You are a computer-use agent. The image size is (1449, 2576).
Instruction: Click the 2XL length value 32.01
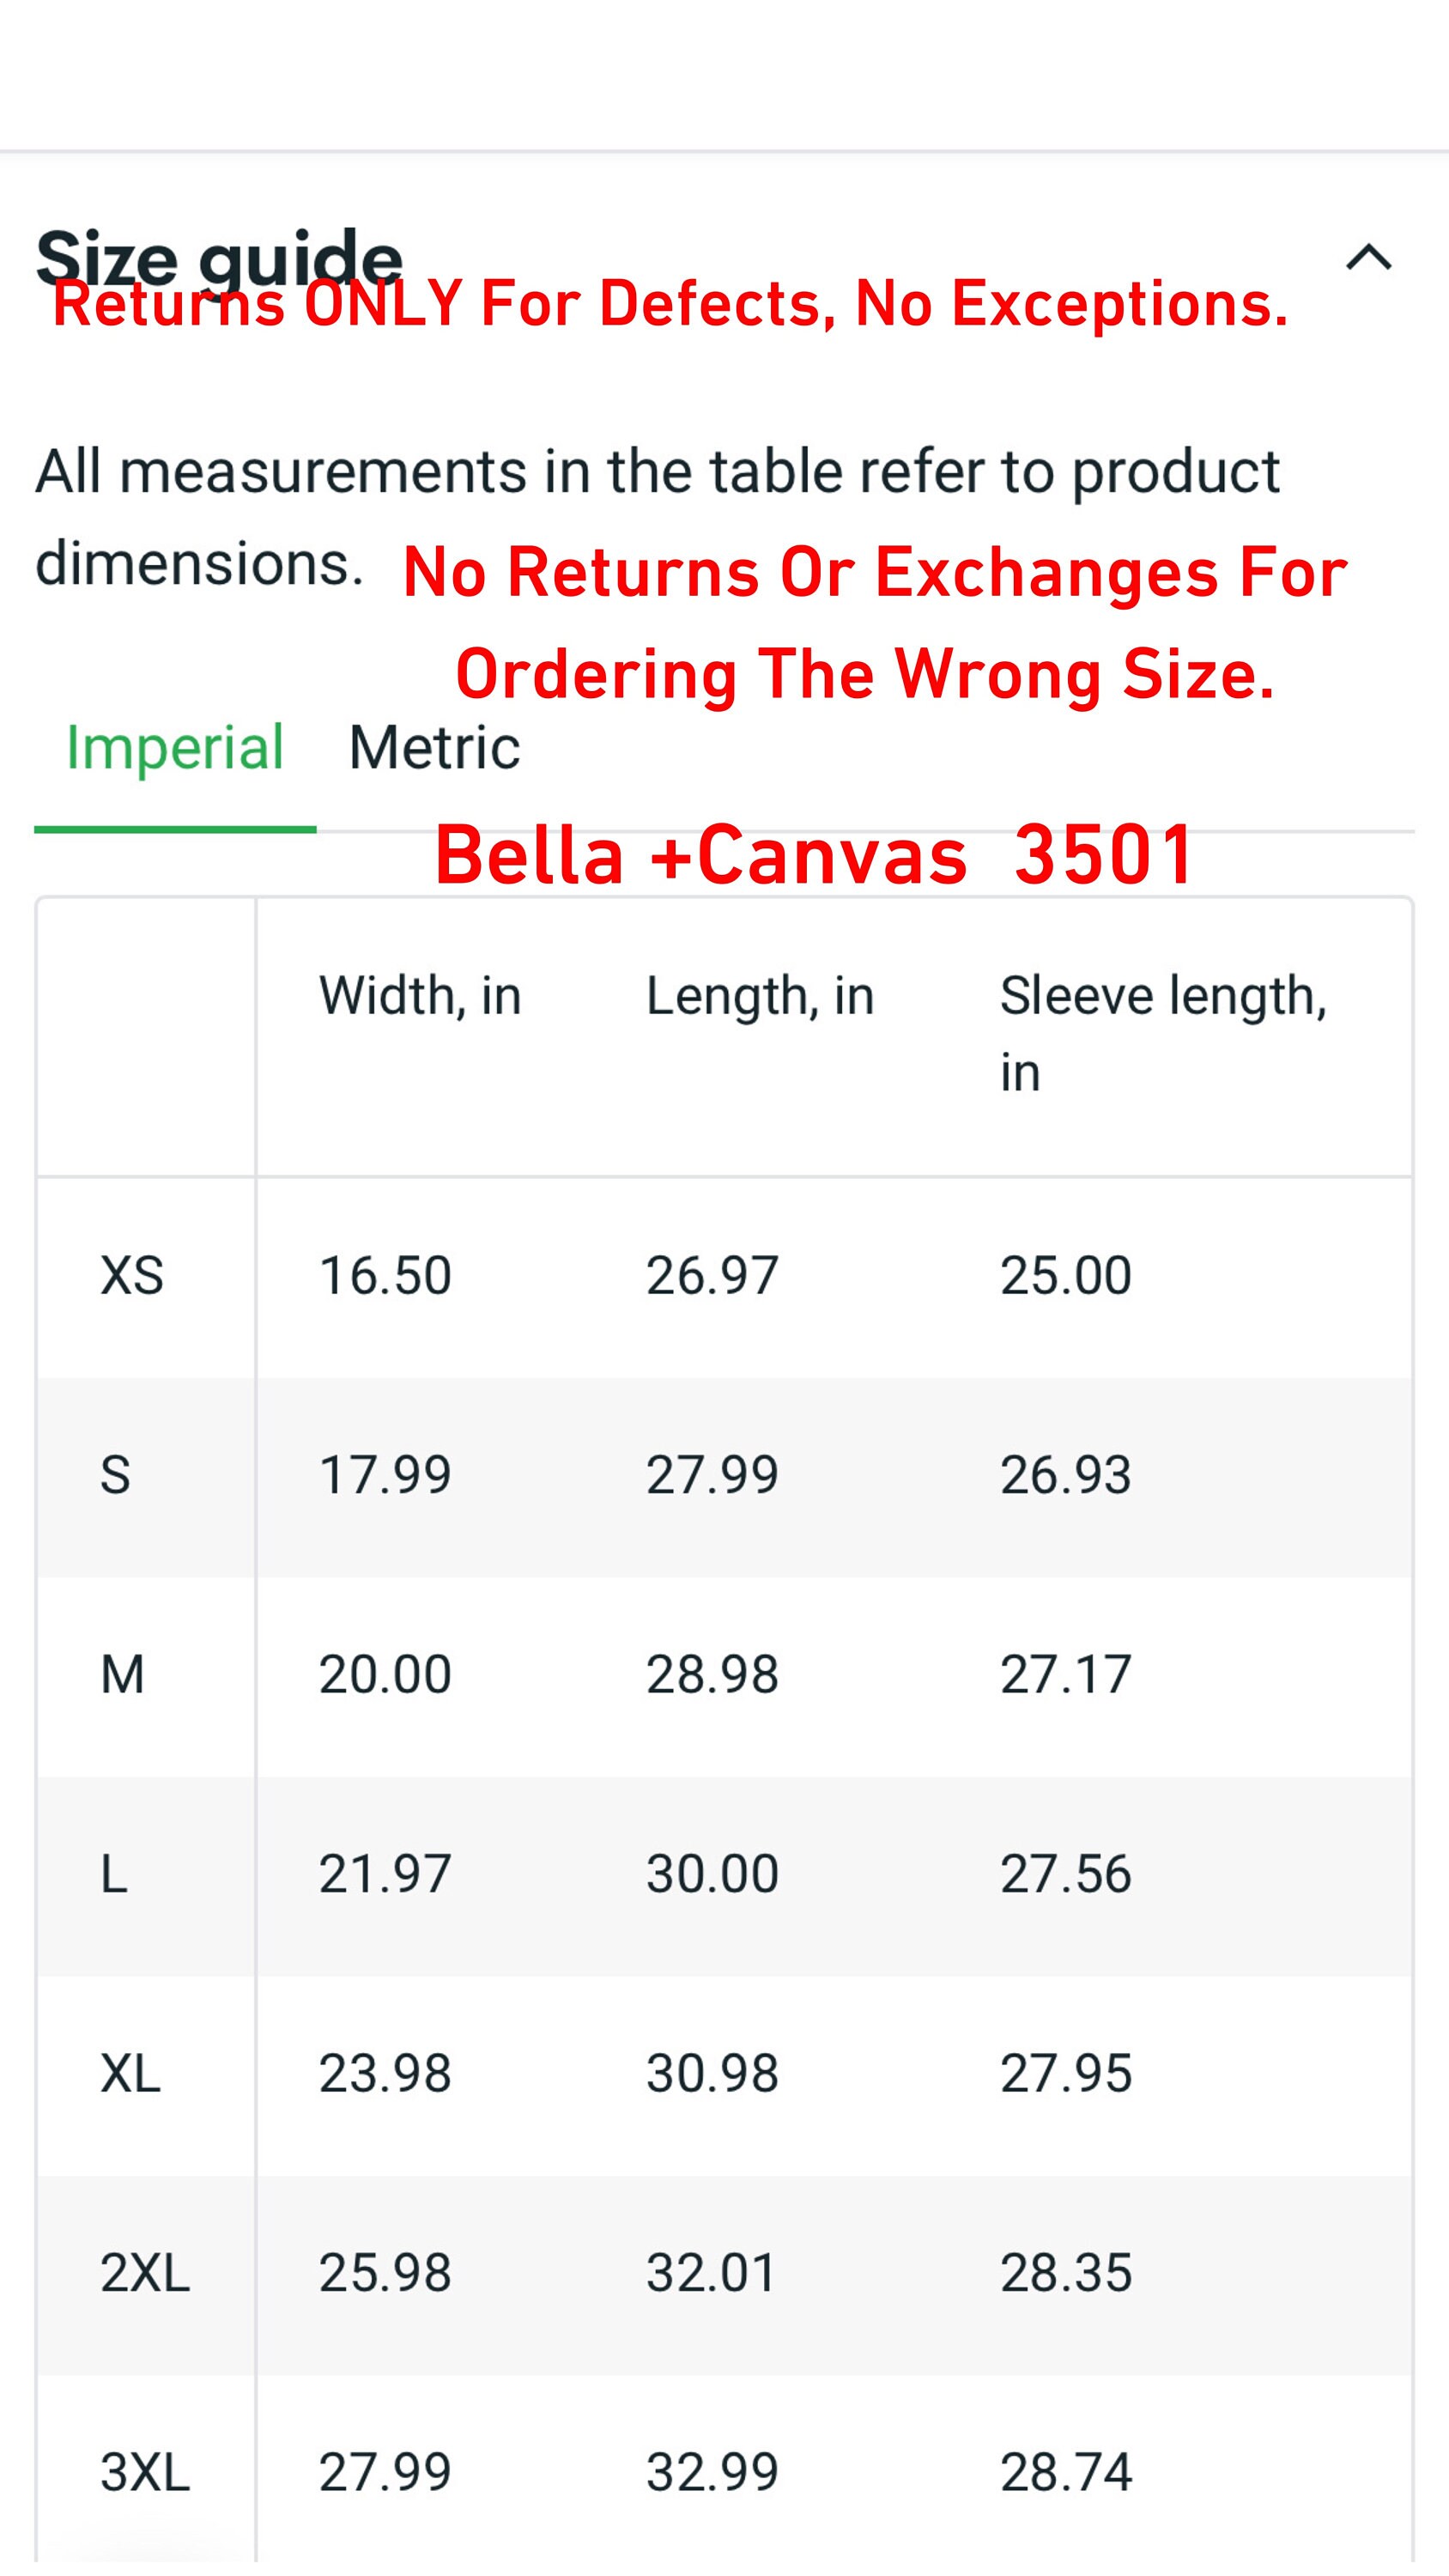712,2273
